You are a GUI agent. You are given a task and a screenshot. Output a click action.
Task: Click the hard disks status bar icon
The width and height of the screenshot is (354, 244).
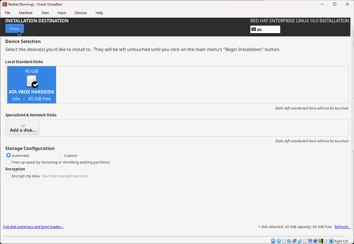pos(273,241)
